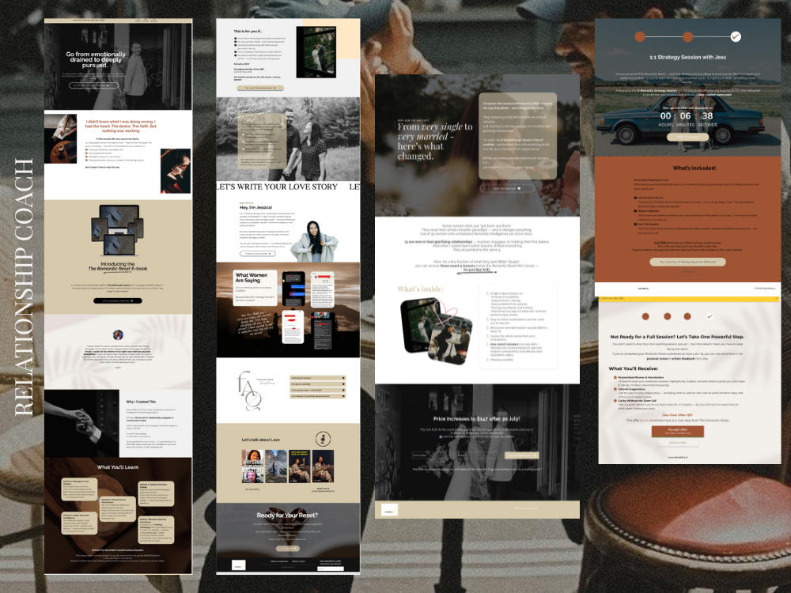Expand the first FAQ accordion row

coord(318,378)
